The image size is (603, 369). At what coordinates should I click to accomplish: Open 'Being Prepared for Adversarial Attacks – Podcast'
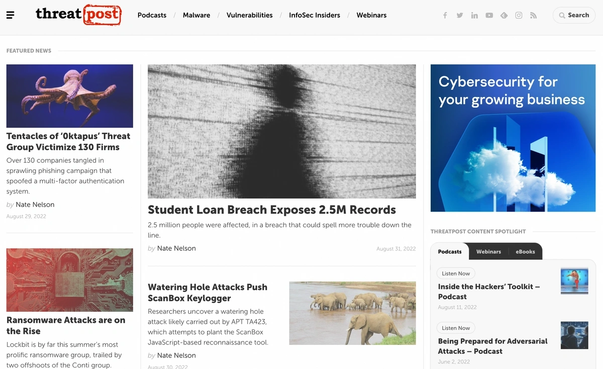click(493, 346)
